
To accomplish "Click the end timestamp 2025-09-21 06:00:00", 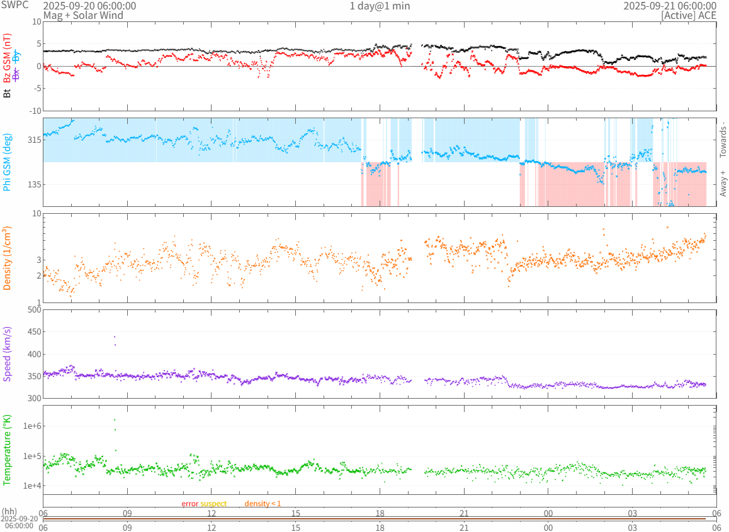I will point(670,6).
